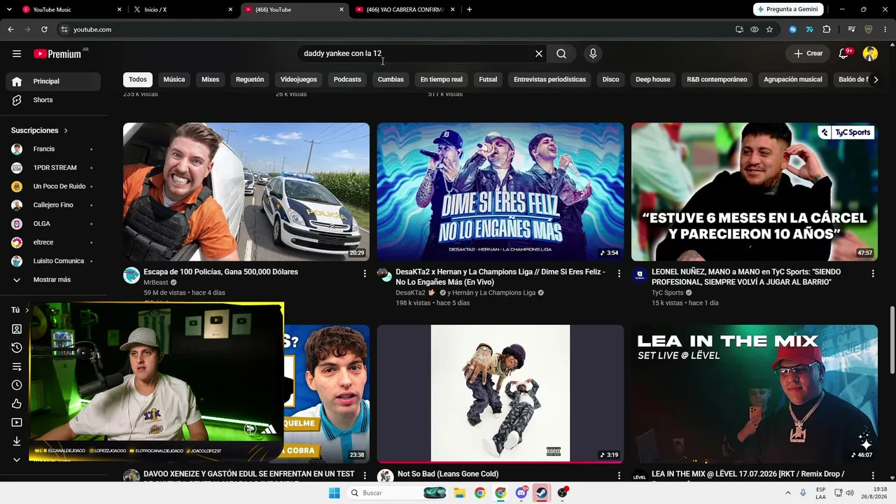This screenshot has width=896, height=504.
Task: Expand Mostrar más in subscriptions list
Action: [52, 280]
